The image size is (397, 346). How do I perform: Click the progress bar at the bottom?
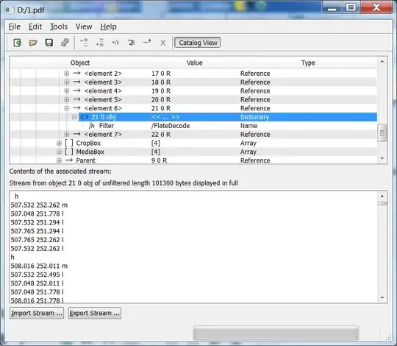click(x=276, y=333)
